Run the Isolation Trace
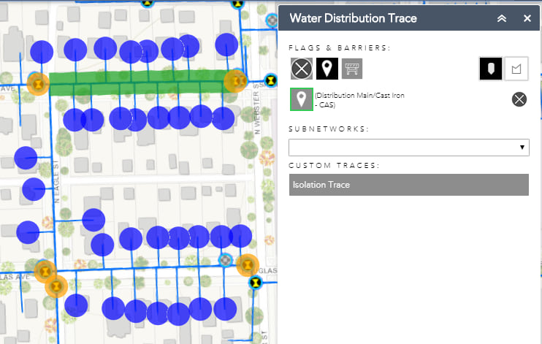The width and height of the screenshot is (542, 344). (408, 185)
